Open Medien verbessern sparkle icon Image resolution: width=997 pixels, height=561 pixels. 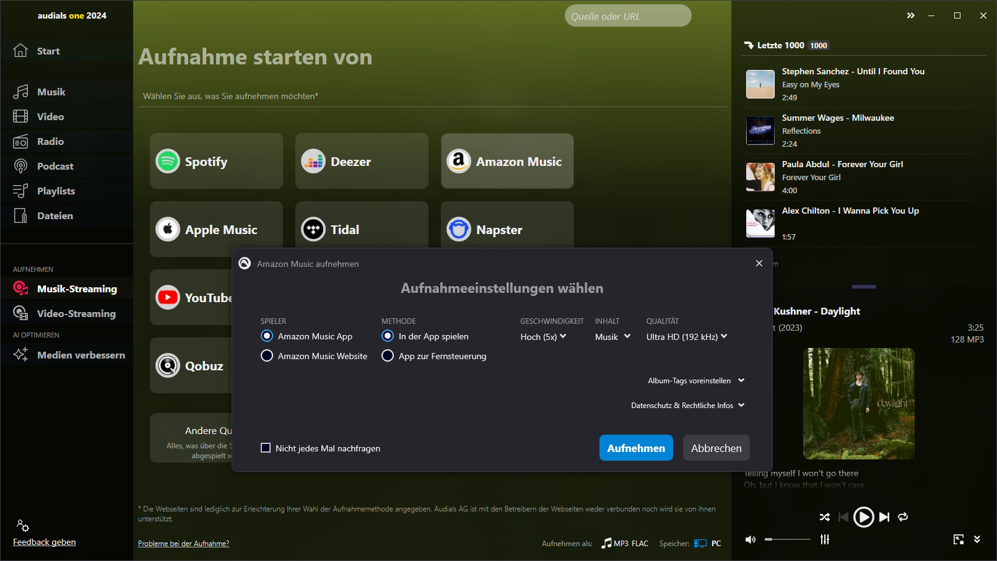[x=20, y=355]
